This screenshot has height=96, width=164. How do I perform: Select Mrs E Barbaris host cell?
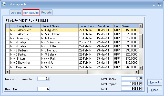25,50
